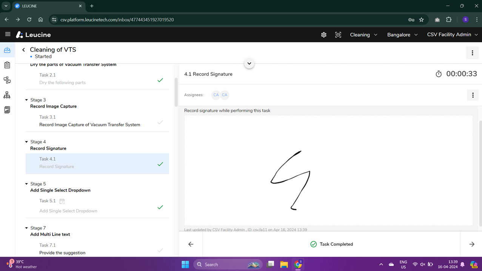The image size is (482, 271).
Task: Click Task 3.1 grey checkmark
Action: (x=160, y=122)
